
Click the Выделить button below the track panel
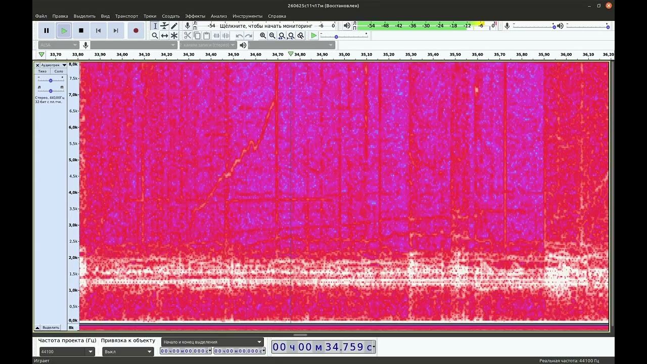[51, 328]
